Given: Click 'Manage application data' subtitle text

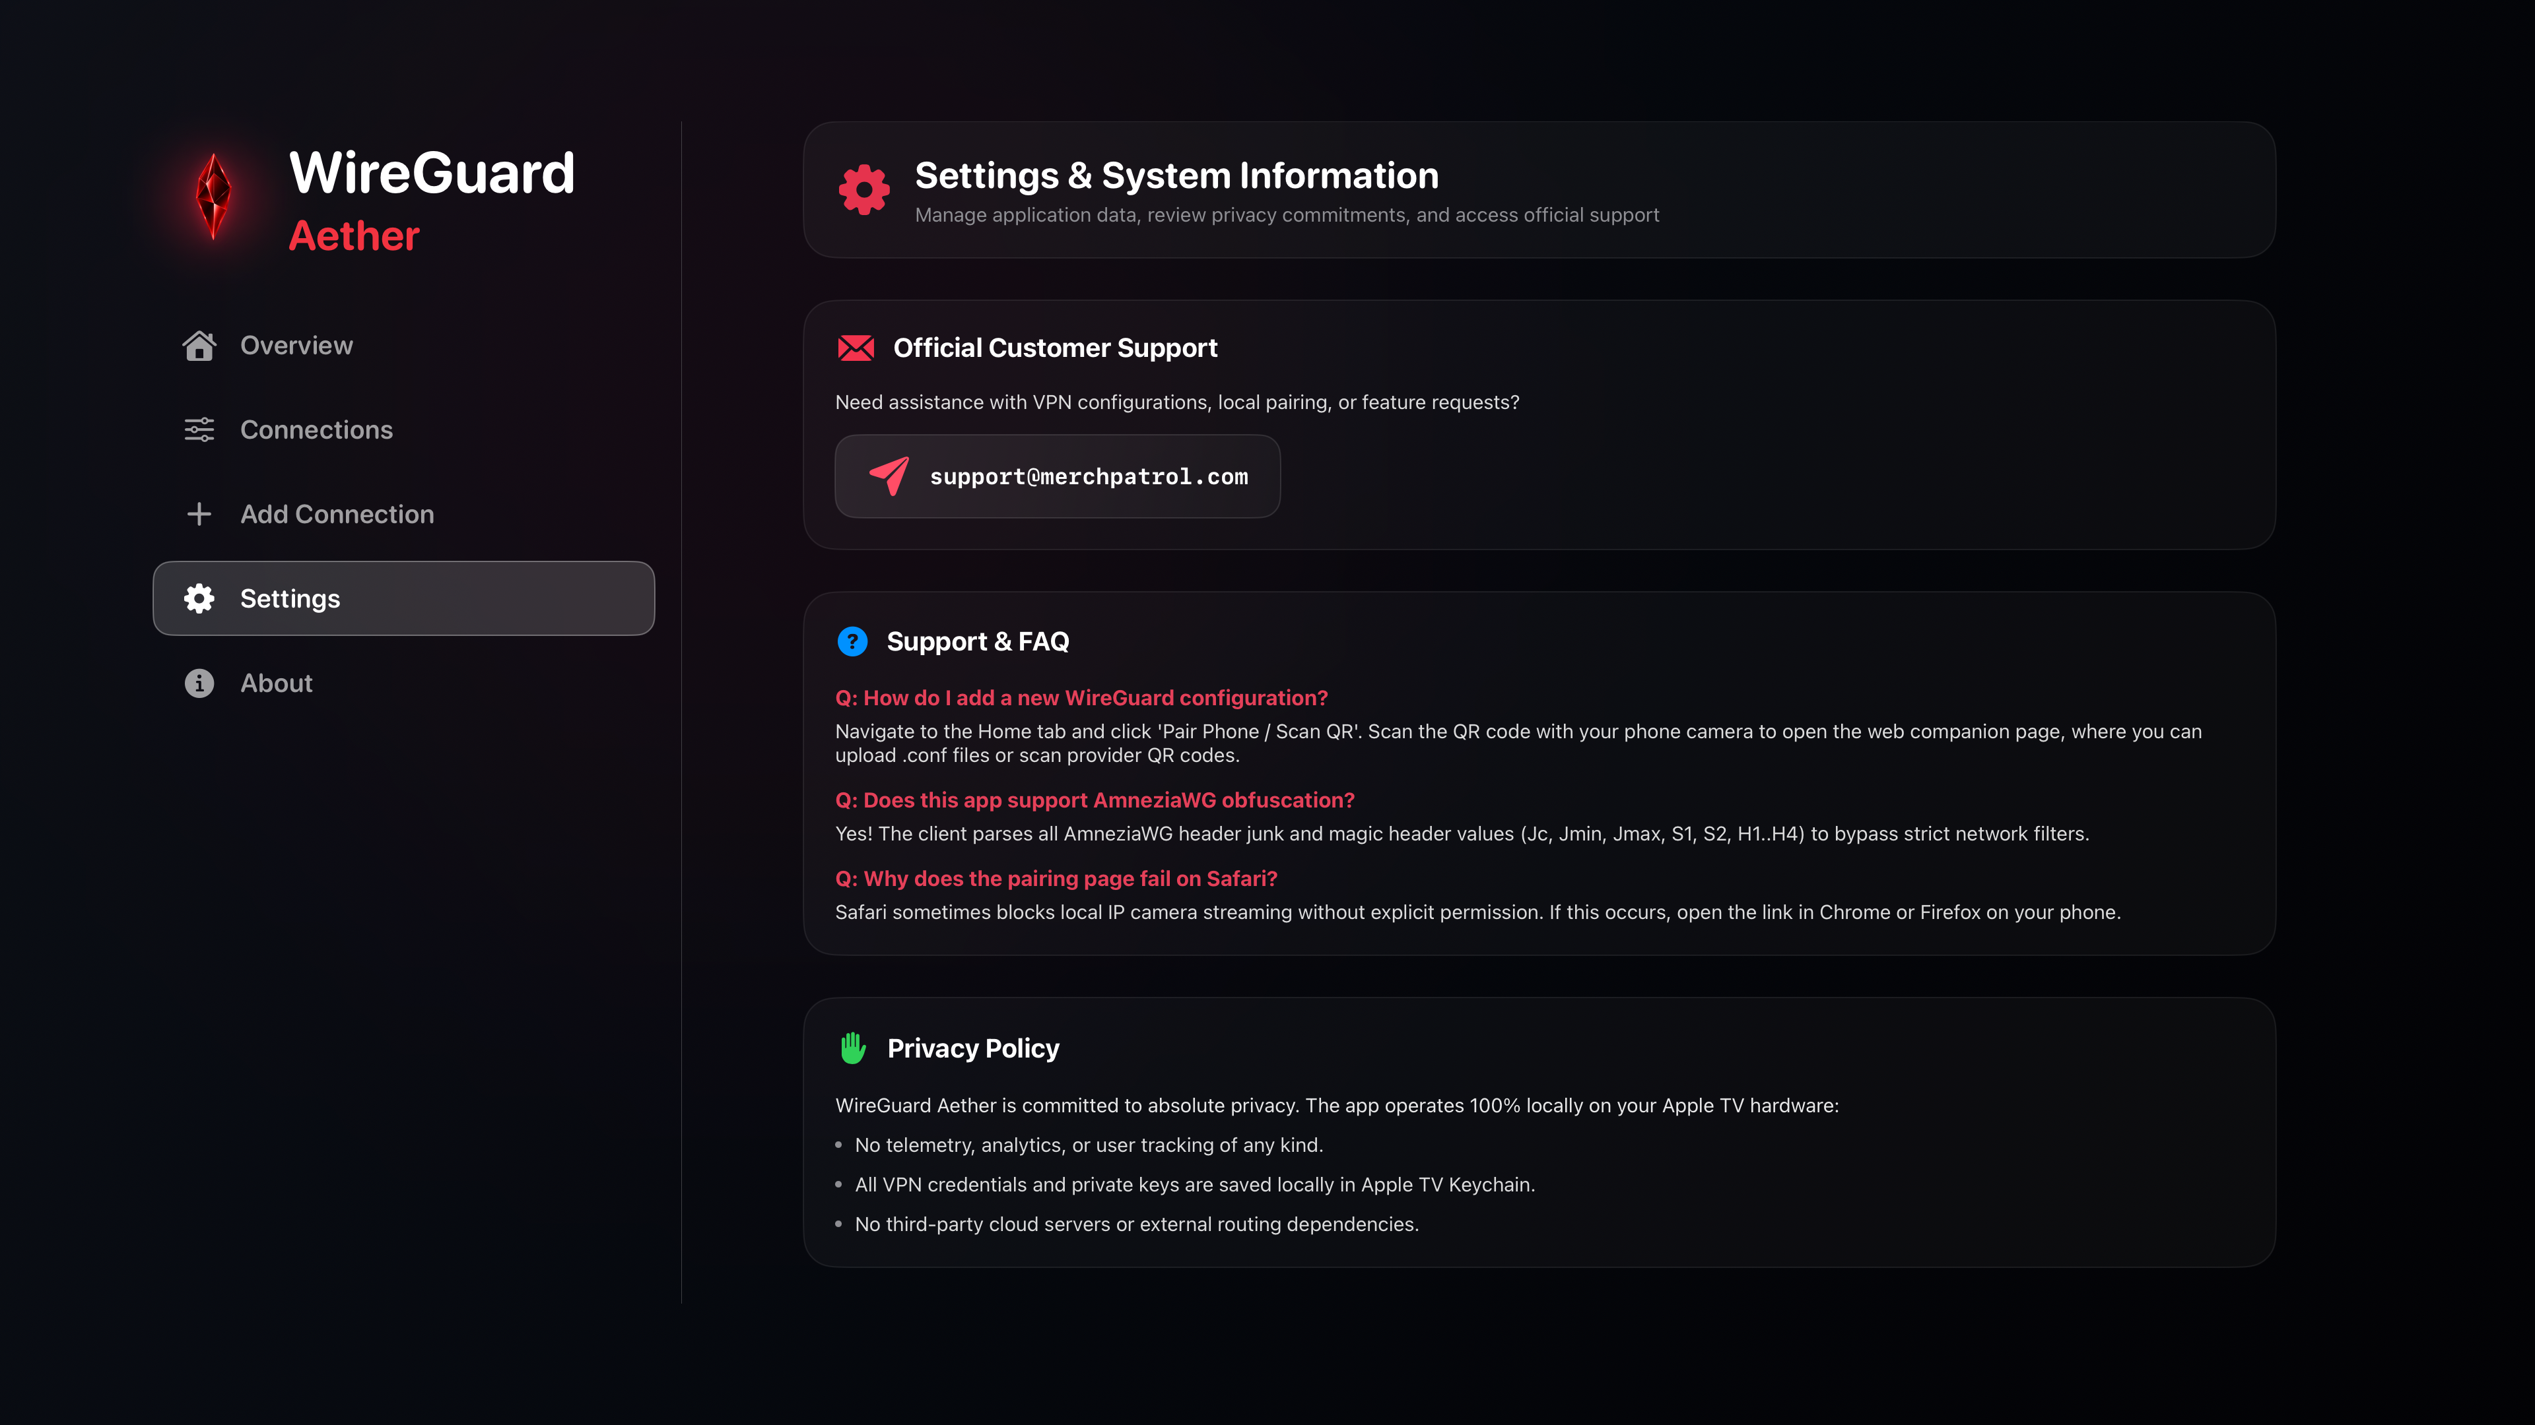Looking at the screenshot, I should [x=1286, y=214].
